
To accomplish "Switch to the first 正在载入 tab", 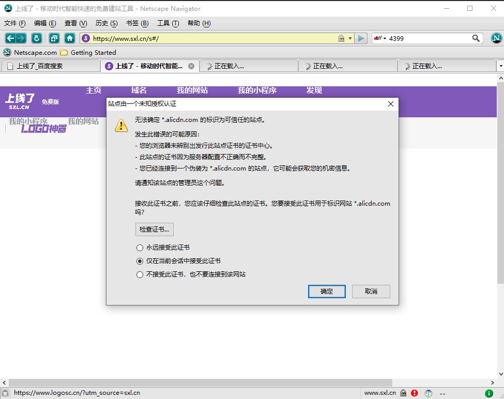I will point(249,66).
